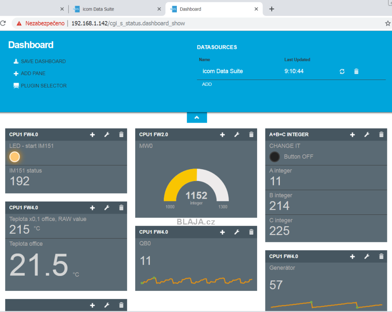Focus the browser address bar URL
392x312 pixels.
(128, 24)
